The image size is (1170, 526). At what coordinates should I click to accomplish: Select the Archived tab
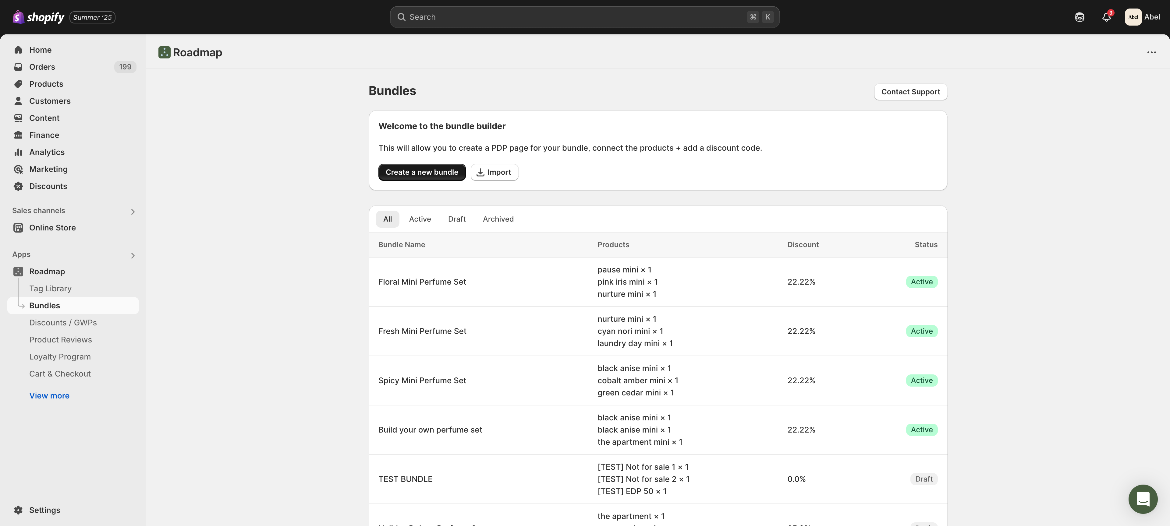pos(498,219)
